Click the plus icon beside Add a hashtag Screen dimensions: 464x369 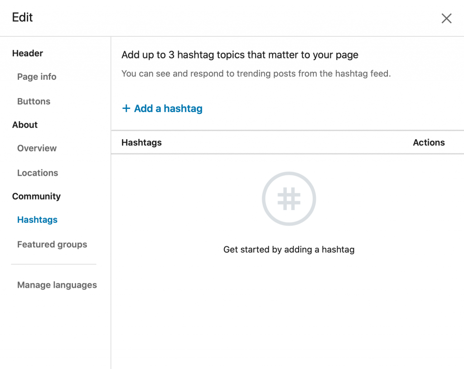click(x=126, y=108)
